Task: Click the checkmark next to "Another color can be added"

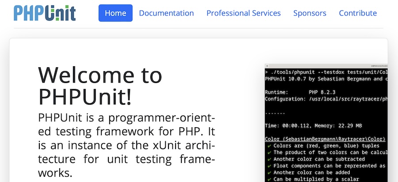Action: pos(269,172)
